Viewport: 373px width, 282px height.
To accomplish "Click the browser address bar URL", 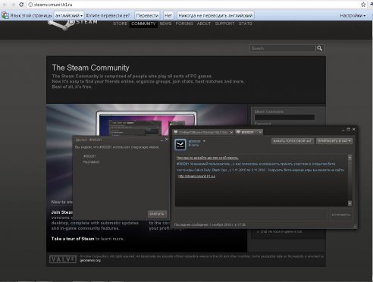I will pyautogui.click(x=53, y=5).
